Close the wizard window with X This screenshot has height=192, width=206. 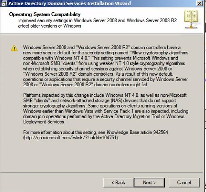click(x=199, y=3)
